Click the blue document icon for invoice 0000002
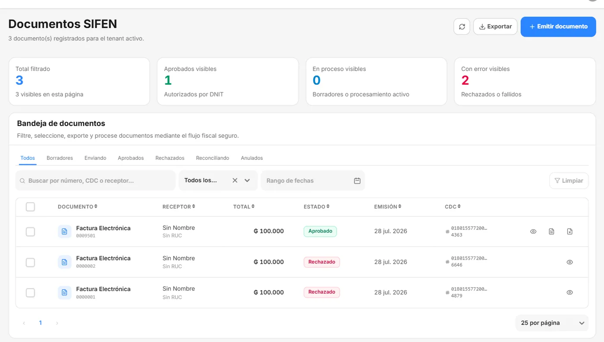 (65, 262)
